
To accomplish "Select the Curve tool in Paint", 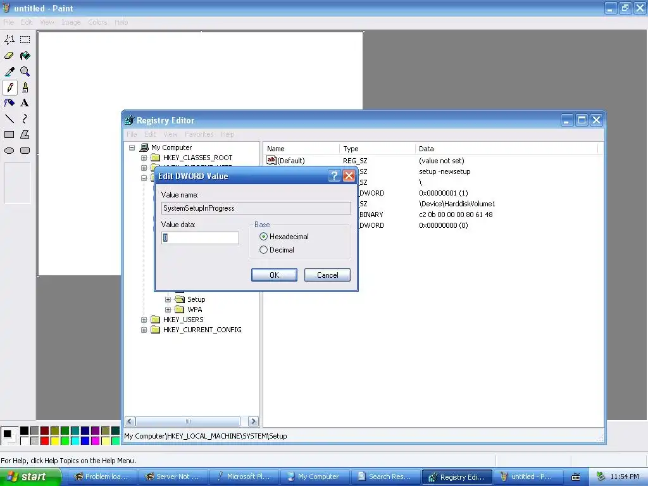I will coord(25,119).
